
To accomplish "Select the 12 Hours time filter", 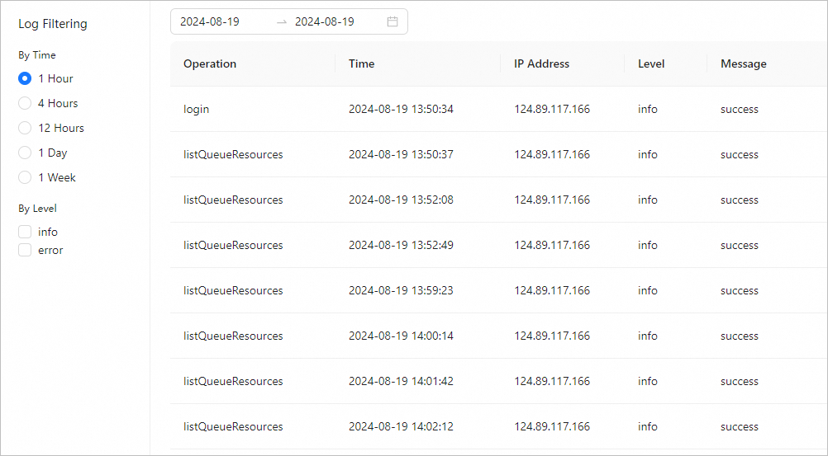I will [25, 128].
